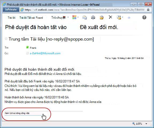
Task: Click the open envelope mark-unread icon
Action: click(x=102, y=17)
